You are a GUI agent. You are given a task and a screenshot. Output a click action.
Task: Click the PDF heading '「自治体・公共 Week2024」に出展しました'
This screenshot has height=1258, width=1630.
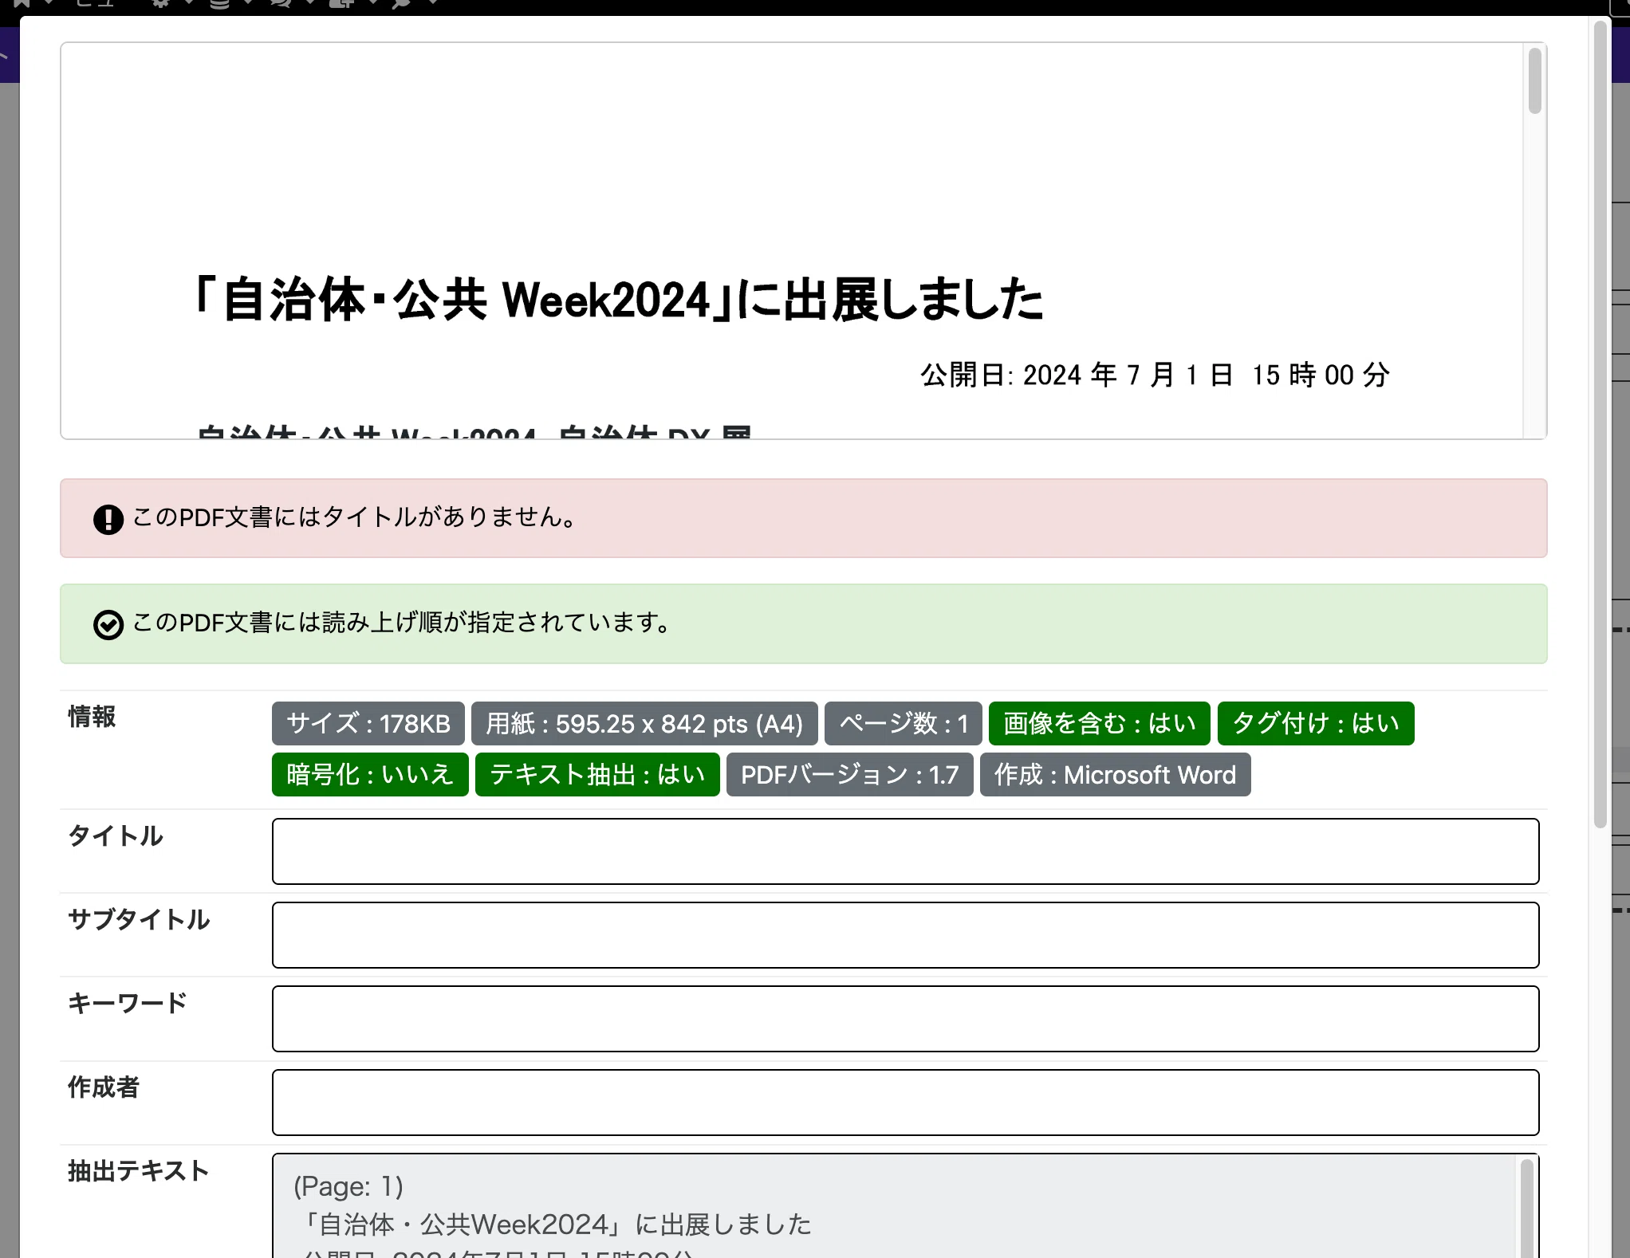point(618,300)
